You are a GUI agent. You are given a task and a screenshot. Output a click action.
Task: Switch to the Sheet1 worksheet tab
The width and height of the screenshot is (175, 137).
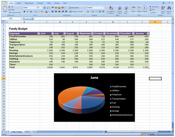click(x=27, y=132)
